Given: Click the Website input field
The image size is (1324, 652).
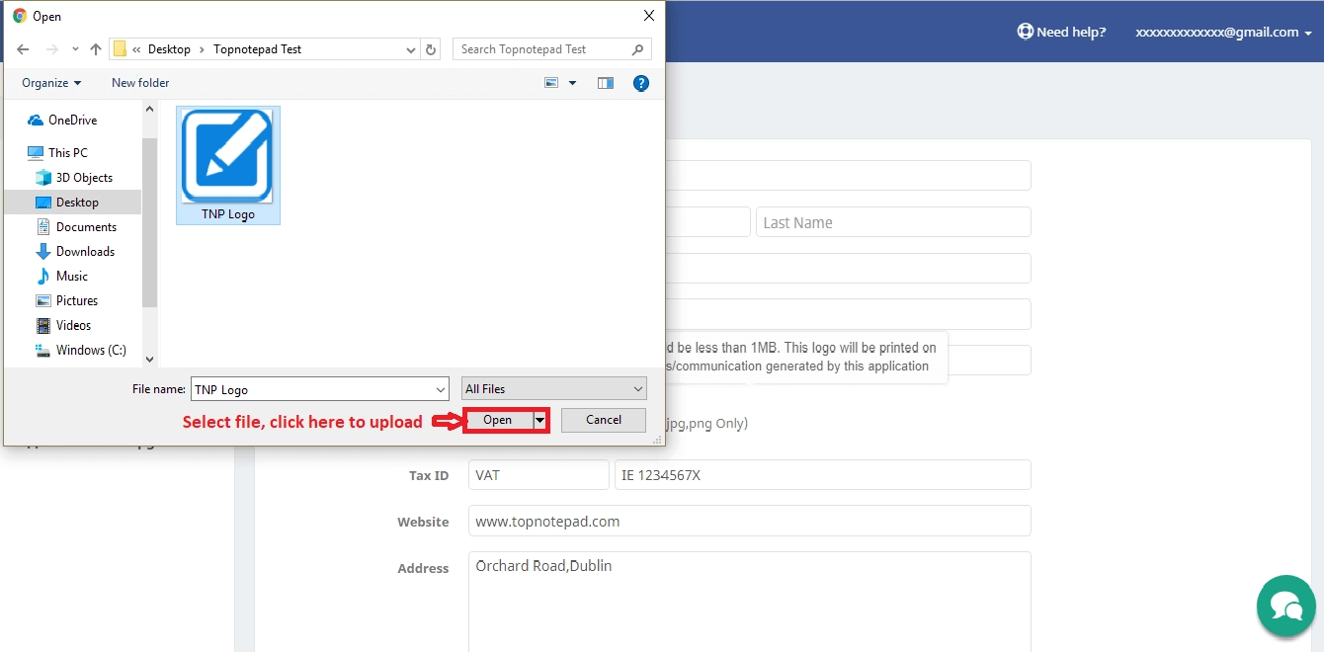Looking at the screenshot, I should pos(749,521).
